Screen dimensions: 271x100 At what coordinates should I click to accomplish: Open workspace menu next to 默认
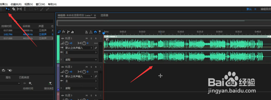pos(255,9)
